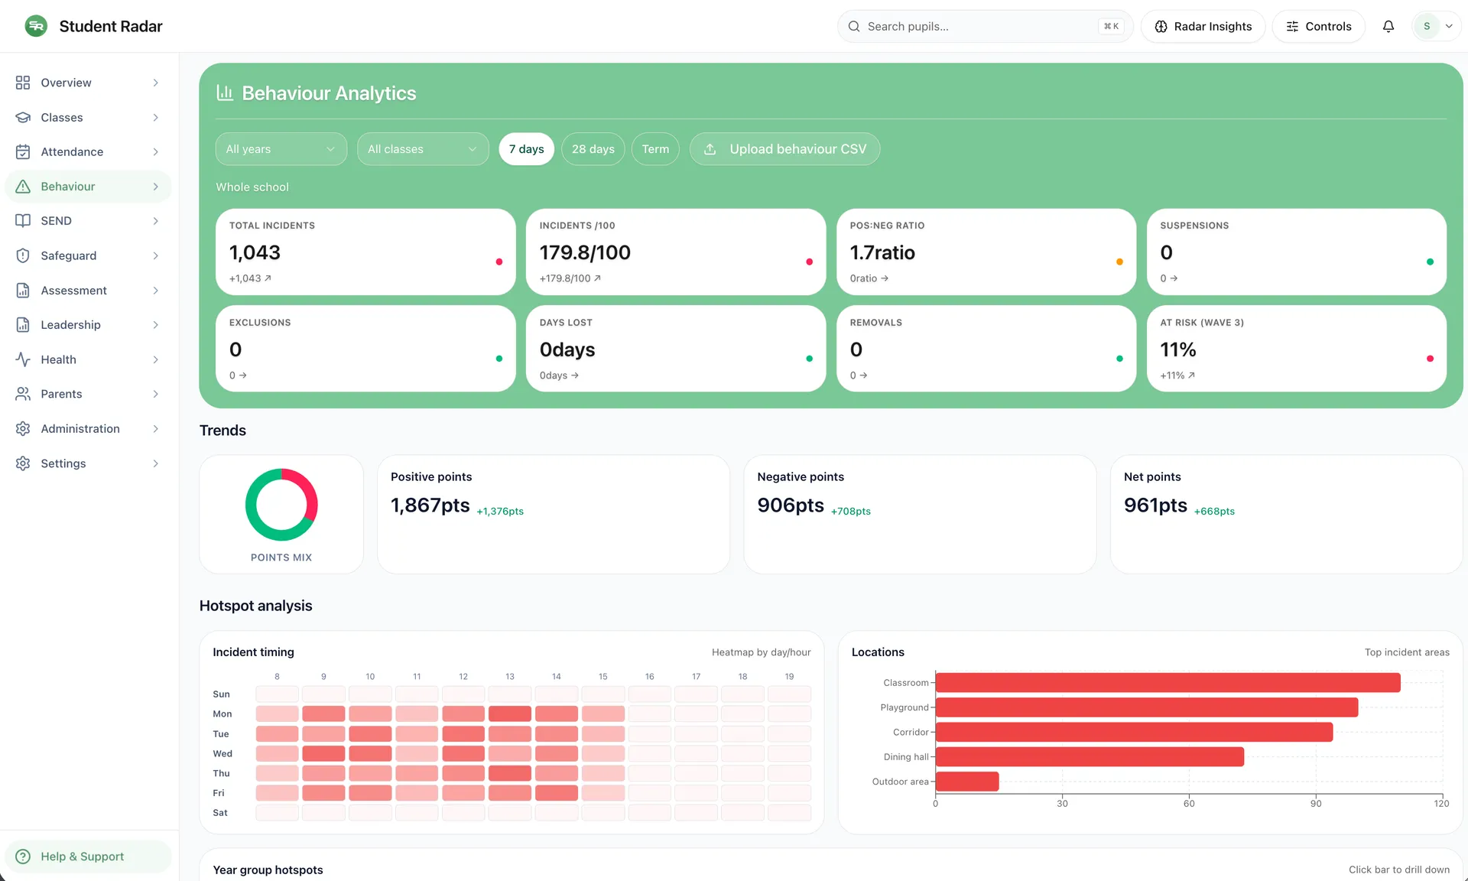Select the 7 days range
This screenshot has height=881, width=1468.
[526, 149]
